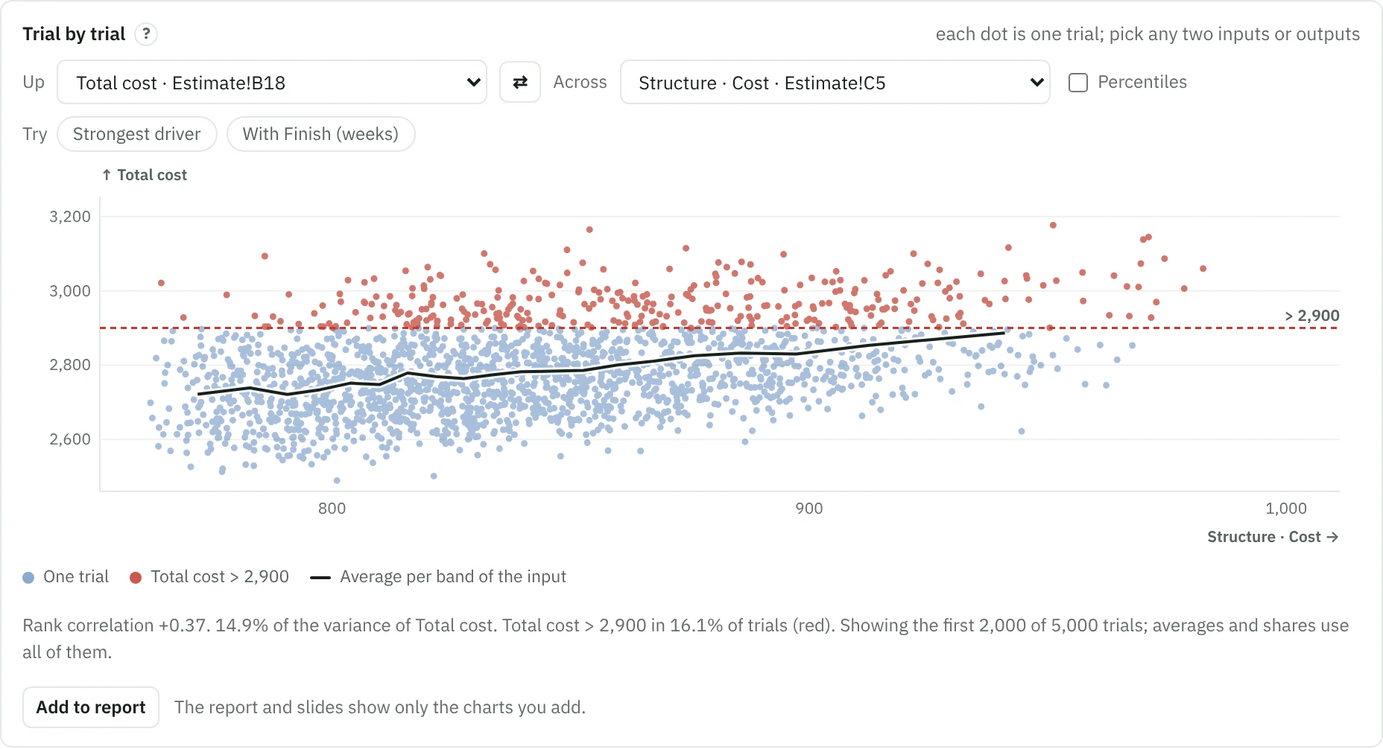Enable the Percentiles checkbox
The width and height of the screenshot is (1383, 749).
1078,83
